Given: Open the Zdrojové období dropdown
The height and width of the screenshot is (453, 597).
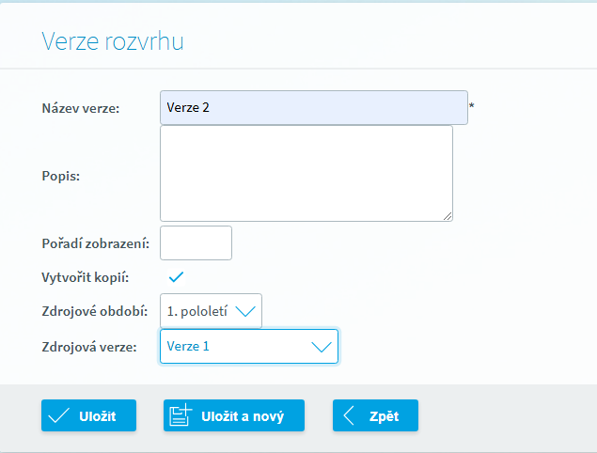Looking at the screenshot, I should tap(211, 311).
